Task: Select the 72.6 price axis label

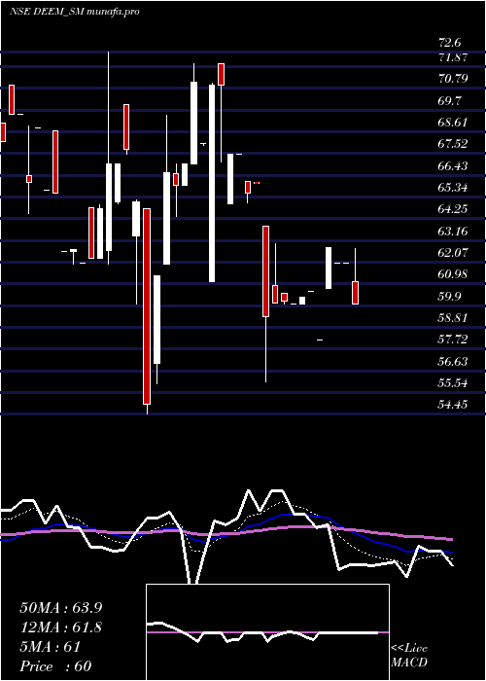Action: click(449, 43)
